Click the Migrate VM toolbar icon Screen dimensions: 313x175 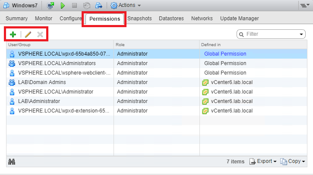pyautogui.click(x=99, y=6)
